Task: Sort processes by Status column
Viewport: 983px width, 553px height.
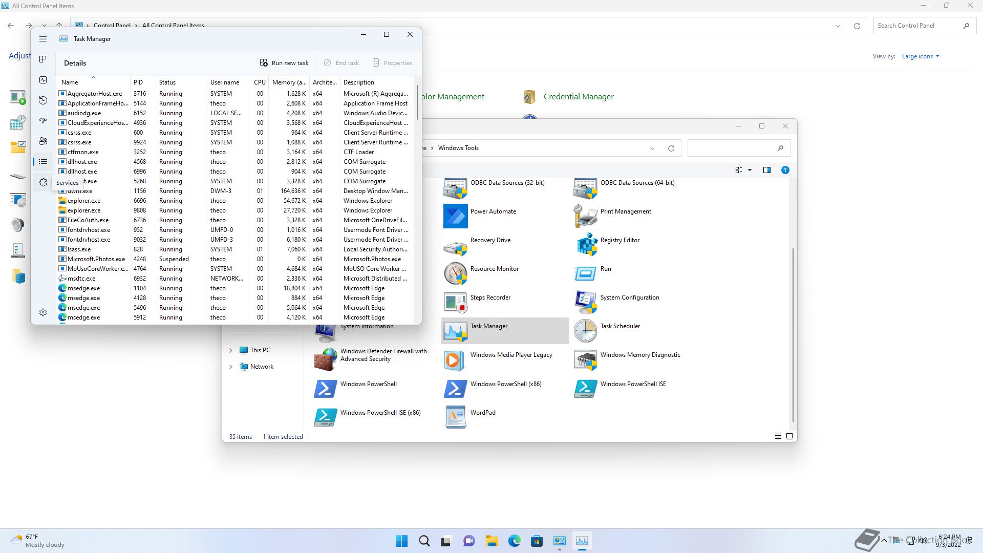Action: click(181, 82)
